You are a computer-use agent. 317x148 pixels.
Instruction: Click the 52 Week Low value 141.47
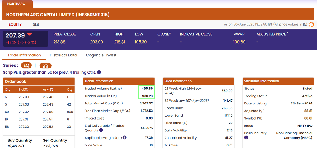click(x=228, y=101)
